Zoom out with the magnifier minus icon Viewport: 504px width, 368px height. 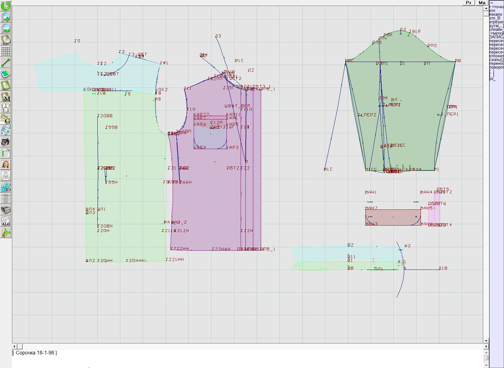click(x=6, y=28)
